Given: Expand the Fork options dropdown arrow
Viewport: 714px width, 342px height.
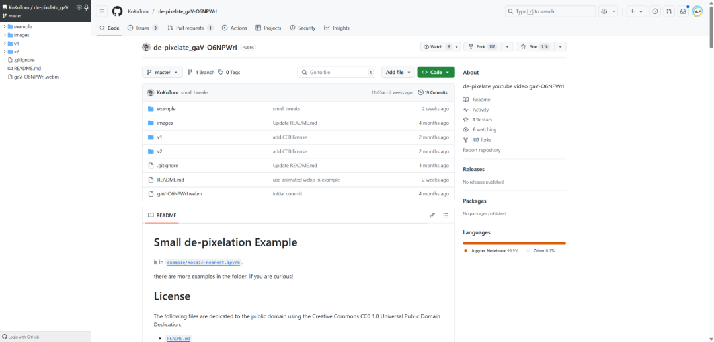Looking at the screenshot, I should point(508,47).
